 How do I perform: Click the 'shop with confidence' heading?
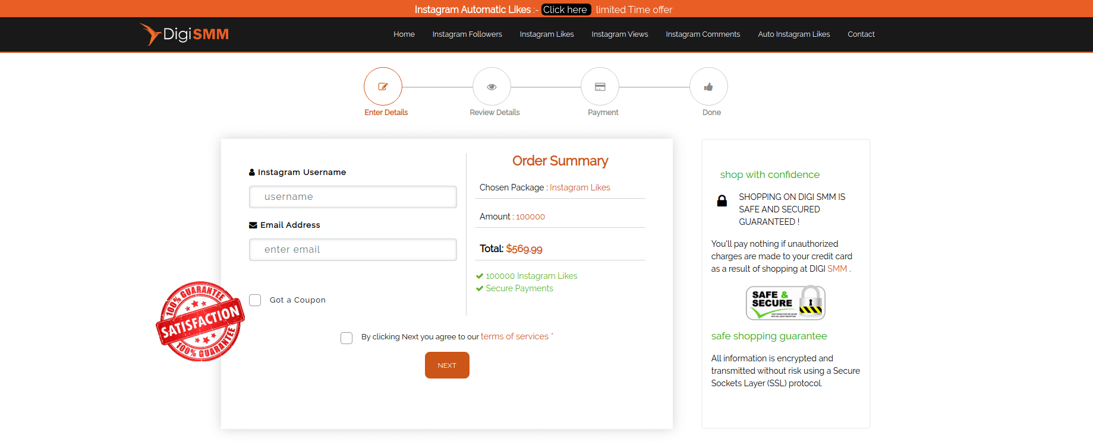(x=770, y=174)
